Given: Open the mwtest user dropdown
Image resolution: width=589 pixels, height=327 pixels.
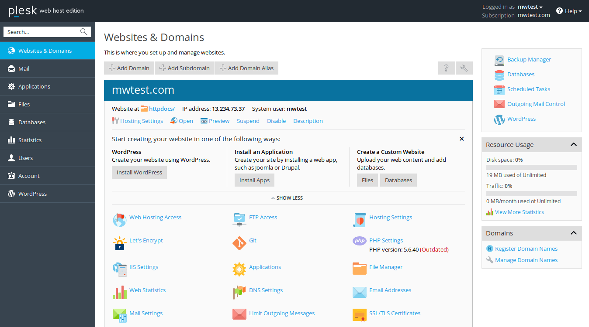Looking at the screenshot, I should pos(530,7).
